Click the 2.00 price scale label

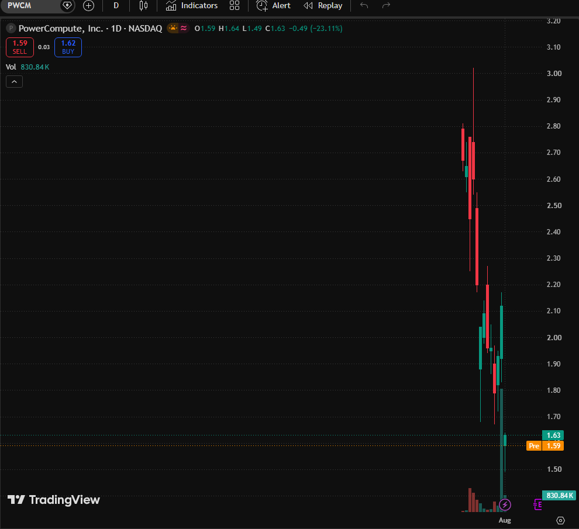coord(554,337)
